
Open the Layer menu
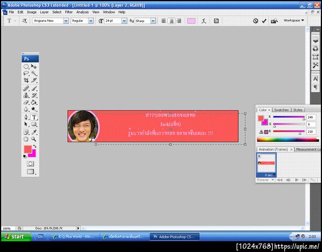click(44, 12)
